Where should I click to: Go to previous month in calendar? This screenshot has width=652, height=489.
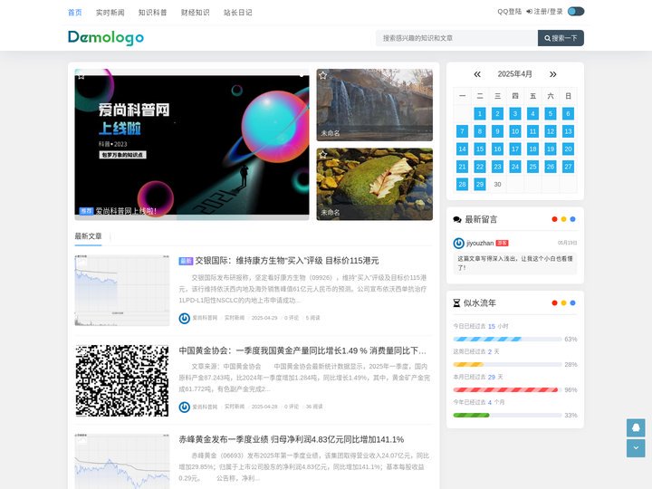pos(477,74)
